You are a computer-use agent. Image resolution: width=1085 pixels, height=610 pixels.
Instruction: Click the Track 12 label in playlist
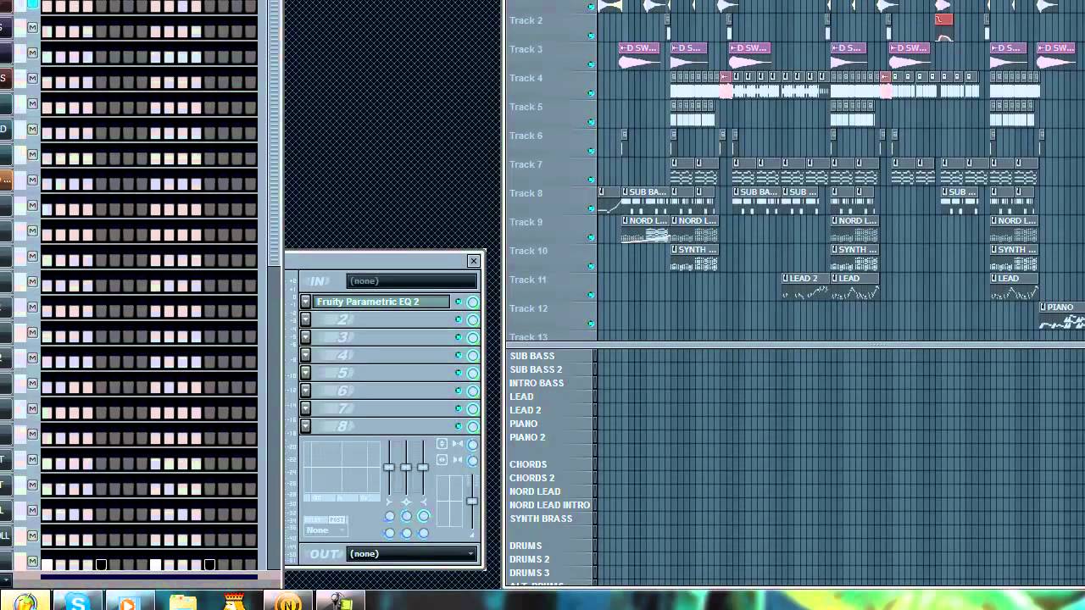pos(528,308)
